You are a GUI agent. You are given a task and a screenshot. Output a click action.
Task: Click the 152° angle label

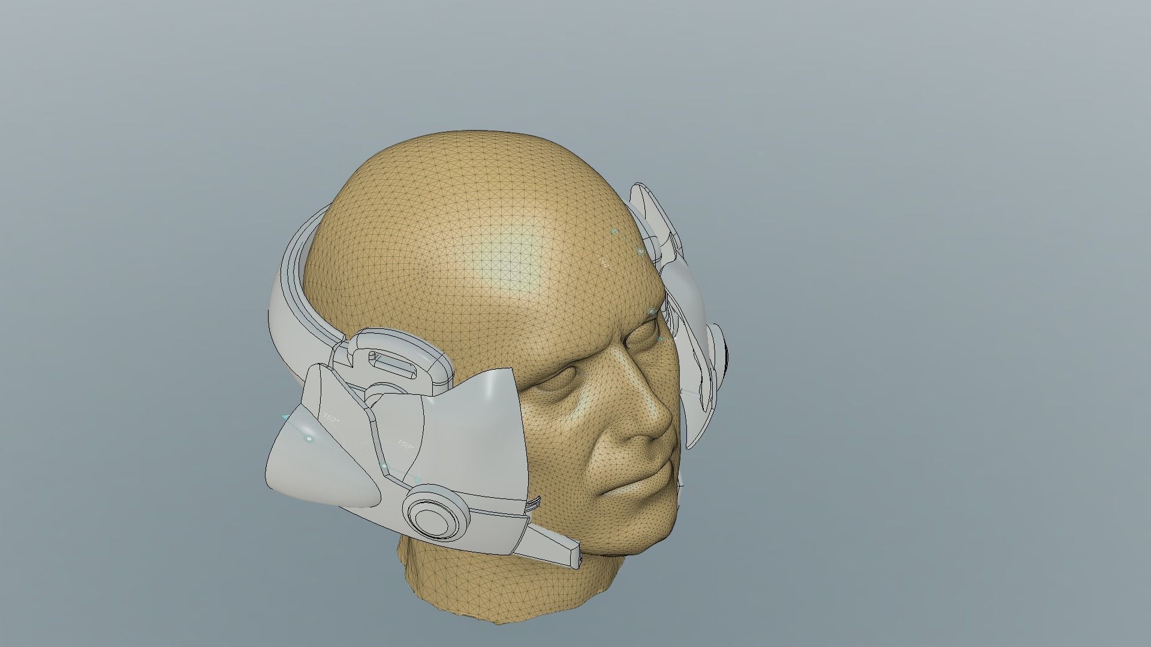coord(330,418)
